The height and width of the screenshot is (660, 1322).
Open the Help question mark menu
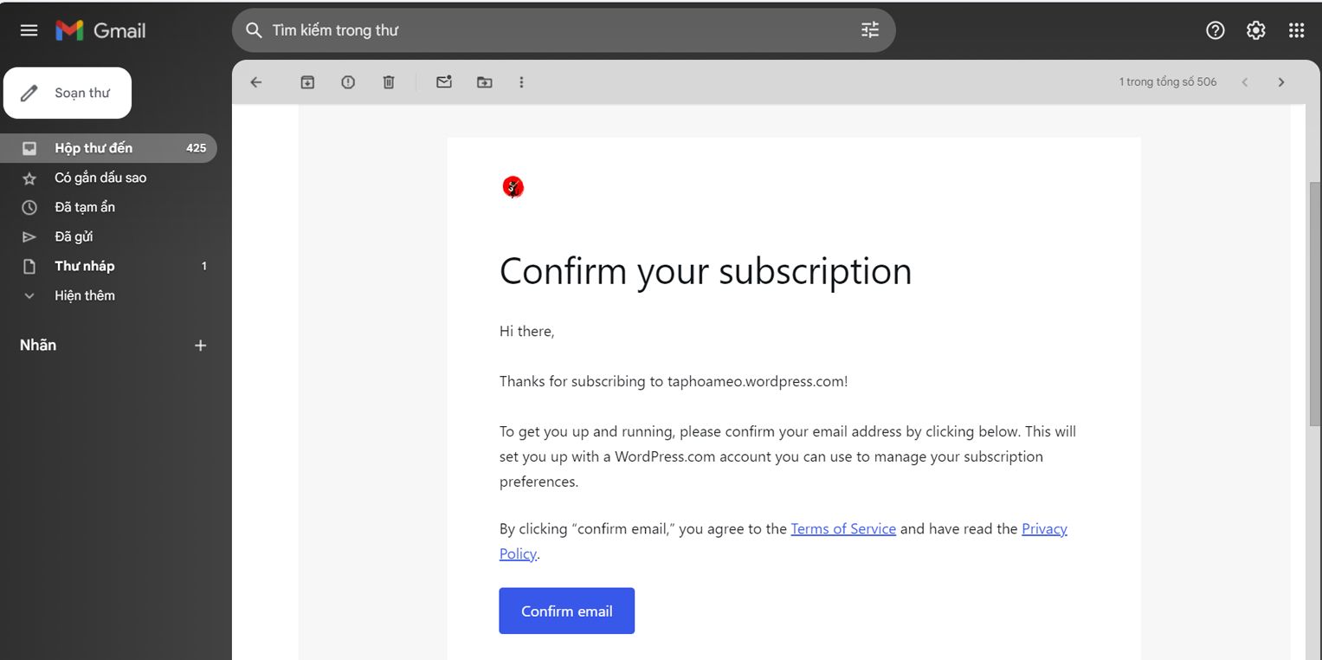1215,30
